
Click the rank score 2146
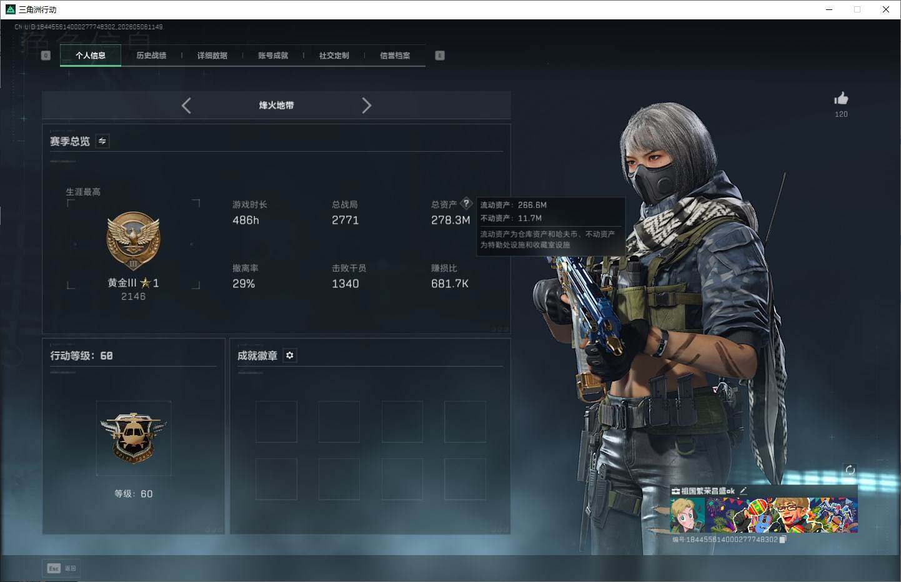133,297
